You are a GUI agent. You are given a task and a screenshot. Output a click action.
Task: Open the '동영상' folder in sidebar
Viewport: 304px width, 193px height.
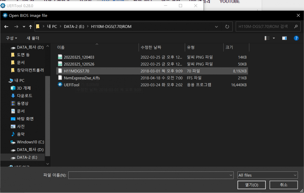tap(23, 103)
